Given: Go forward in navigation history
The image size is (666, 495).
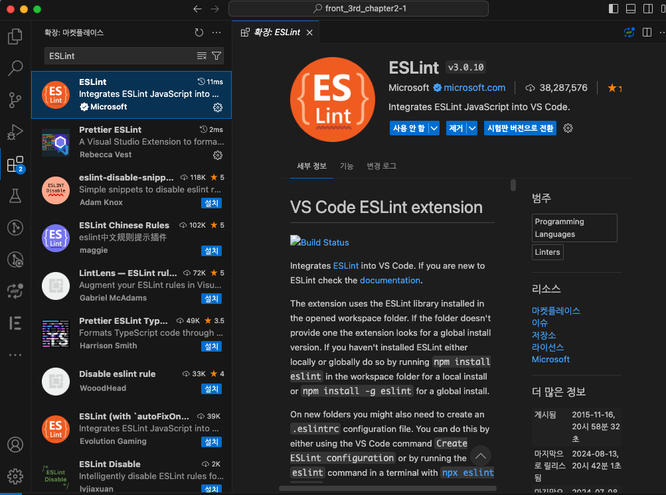Looking at the screenshot, I should tap(215, 9).
